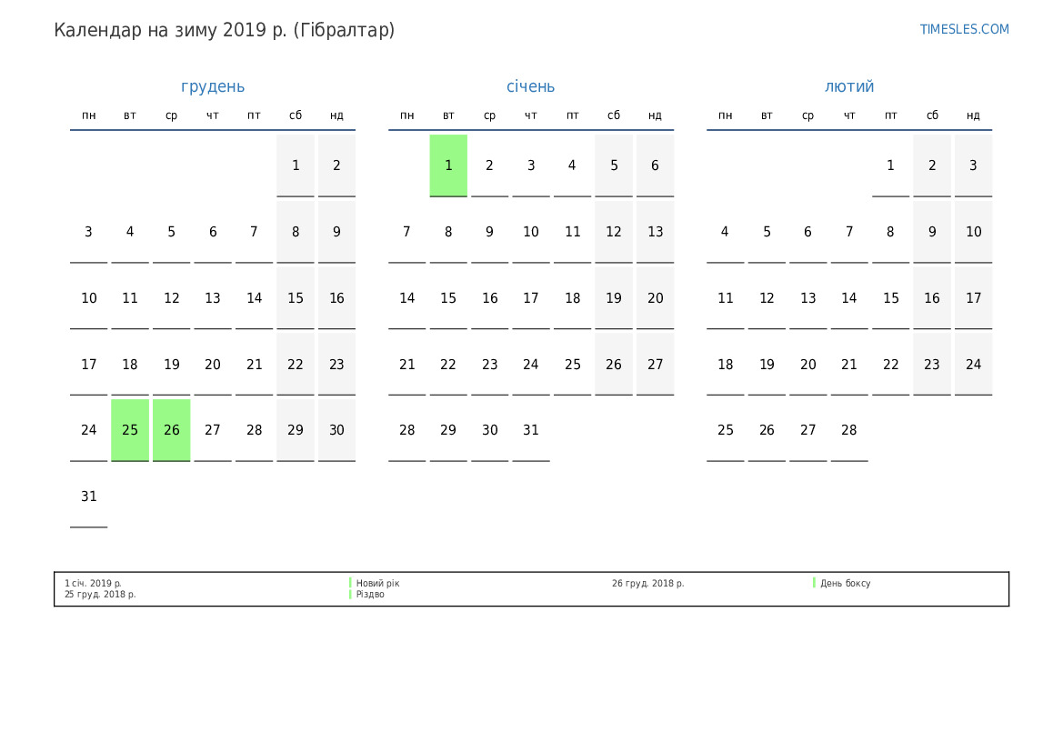Click the 'пт' header in лютий

click(x=891, y=115)
